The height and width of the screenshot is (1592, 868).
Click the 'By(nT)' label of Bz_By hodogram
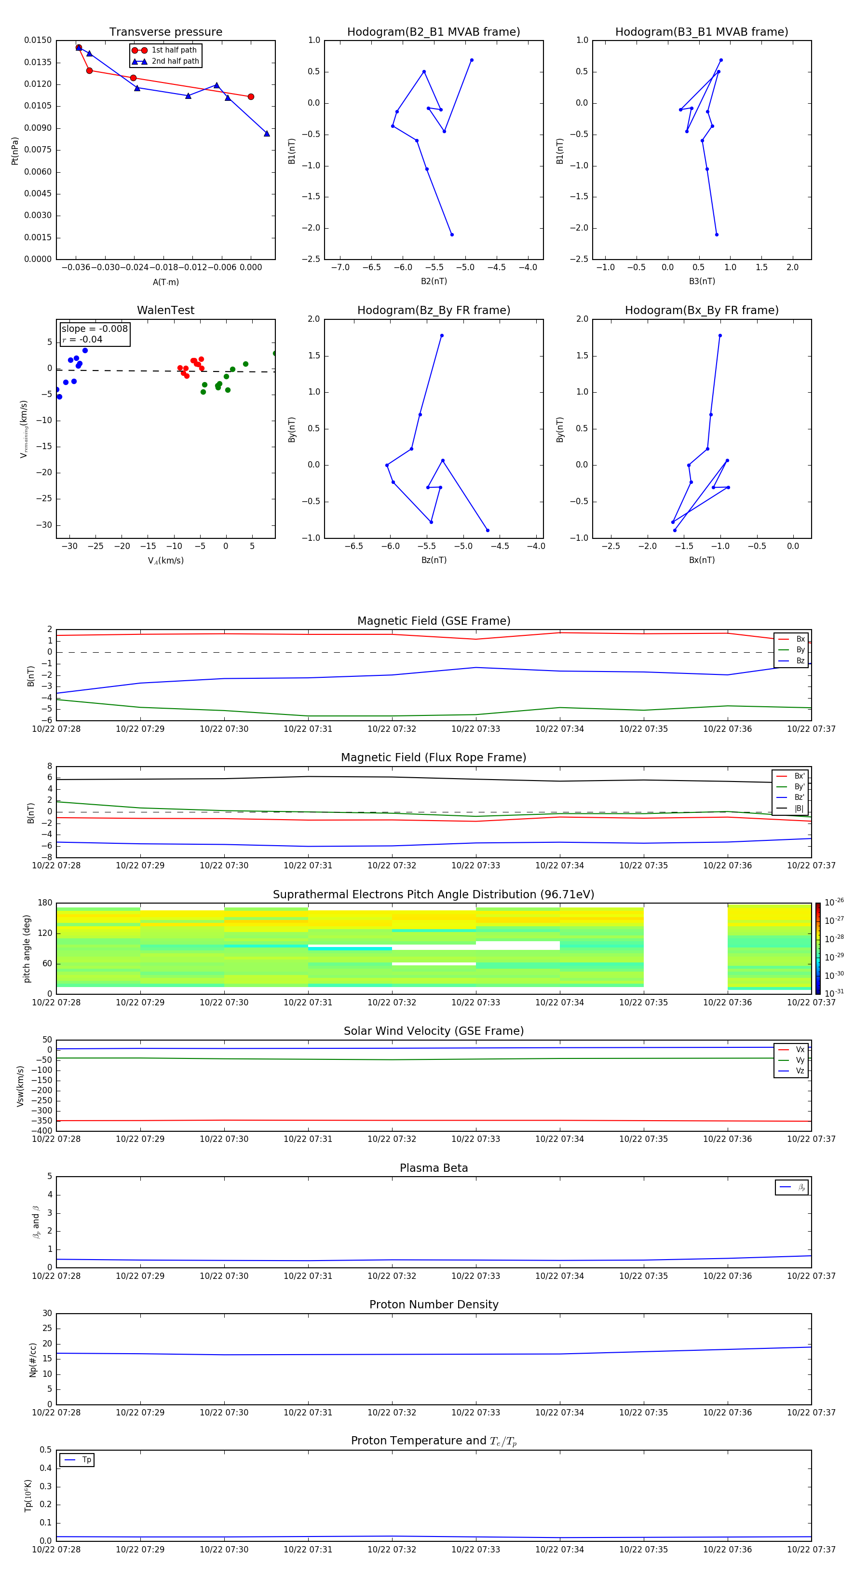coord(292,429)
